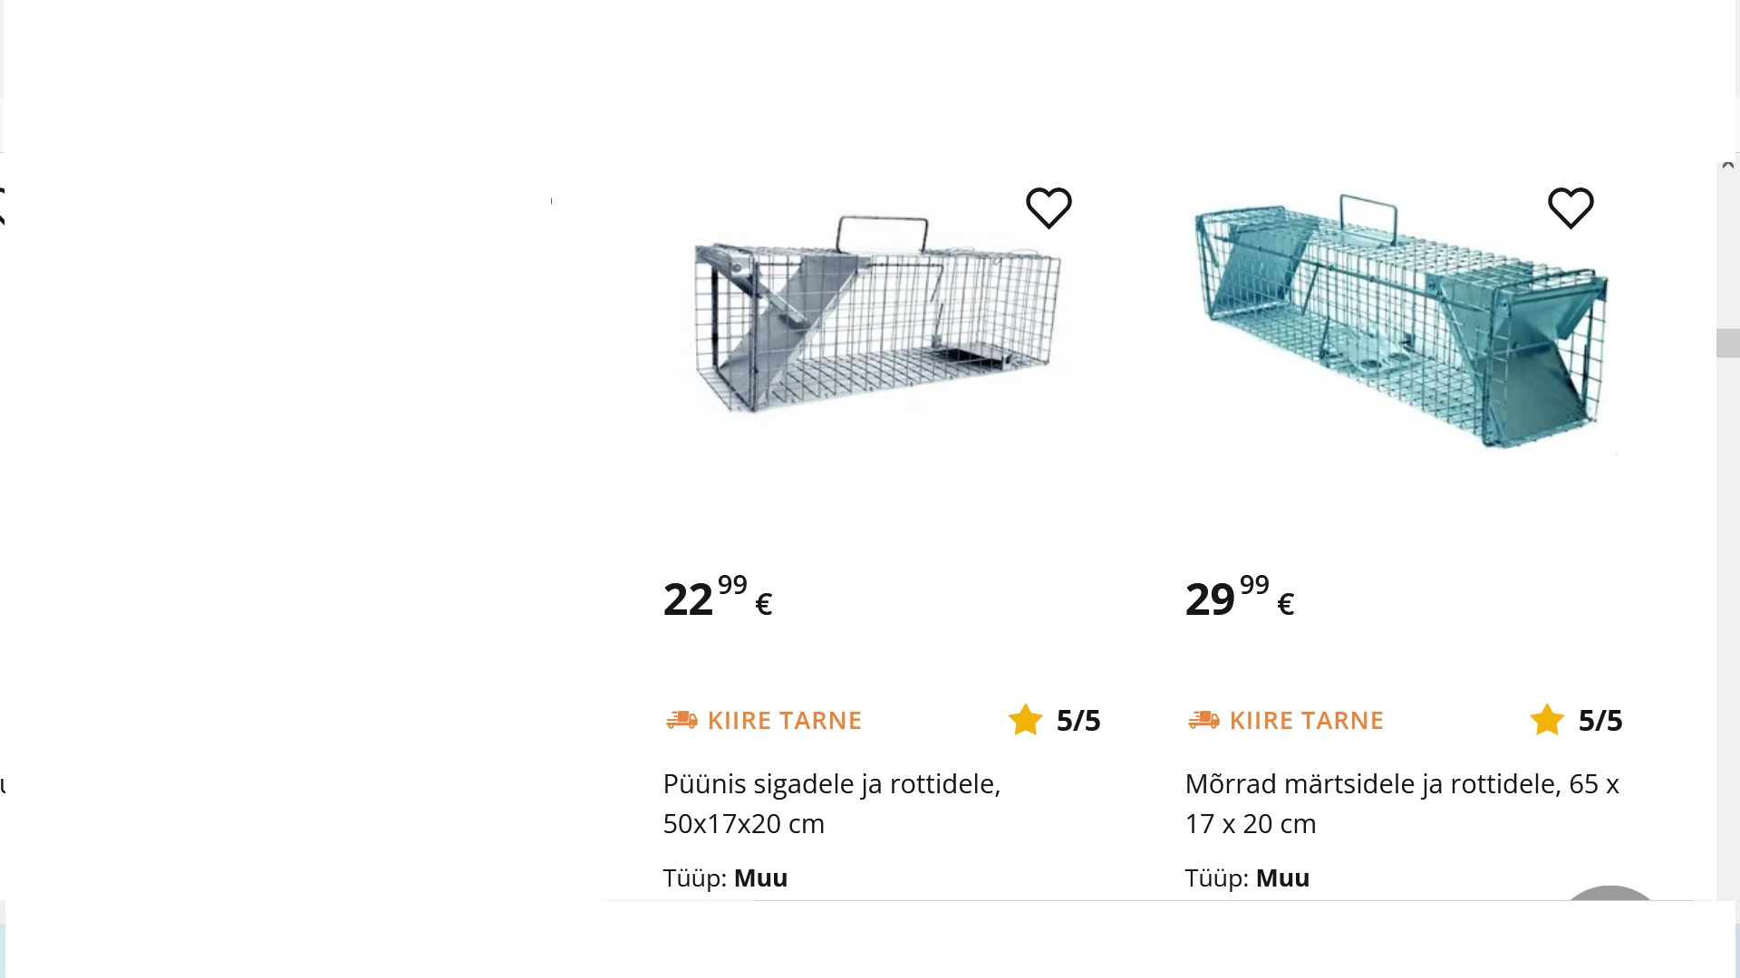The height and width of the screenshot is (978, 1740).
Task: Favorite the 65 x 17 x 20 cm trap
Action: (x=1571, y=208)
